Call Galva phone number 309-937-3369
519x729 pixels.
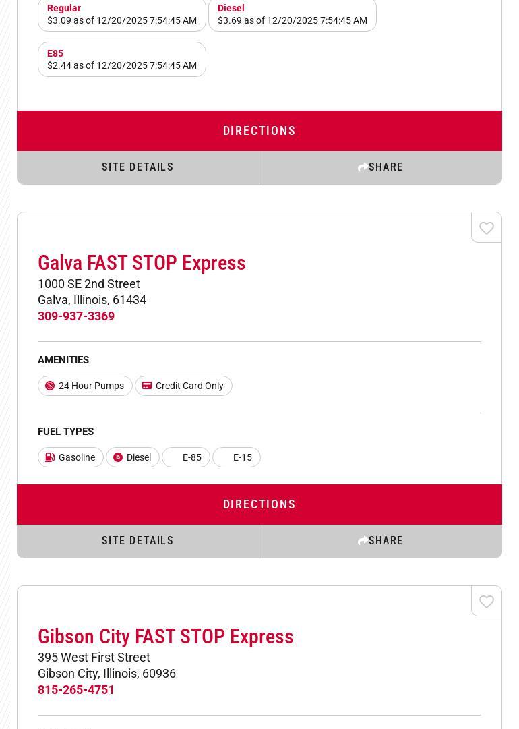pyautogui.click(x=76, y=316)
